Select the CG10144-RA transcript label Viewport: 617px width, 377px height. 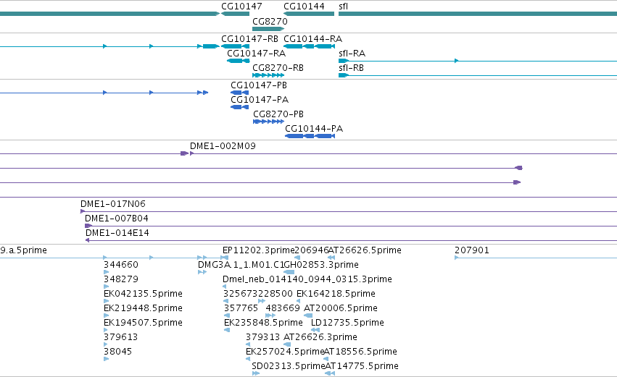click(x=312, y=39)
